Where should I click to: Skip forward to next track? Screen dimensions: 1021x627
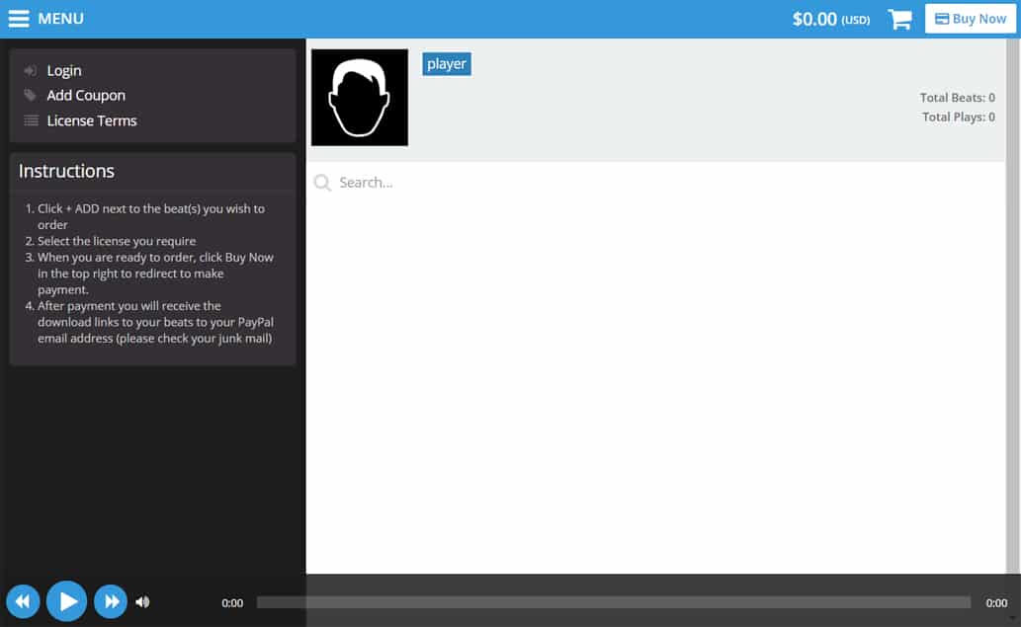(111, 601)
